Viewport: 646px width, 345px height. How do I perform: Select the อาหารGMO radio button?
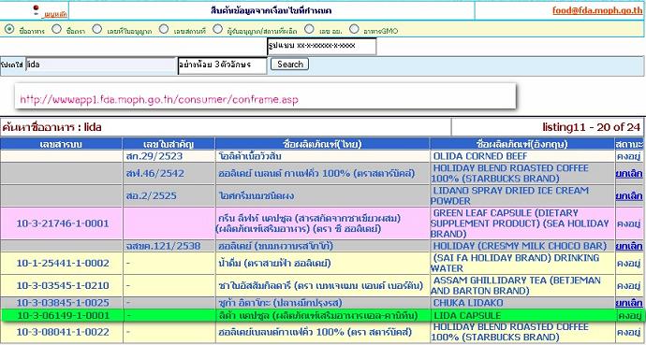pyautogui.click(x=354, y=29)
